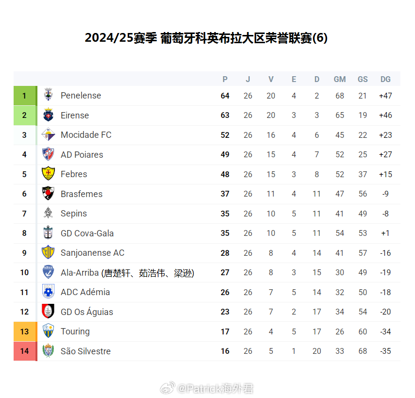Open the GD Os Águias team link

point(87,312)
